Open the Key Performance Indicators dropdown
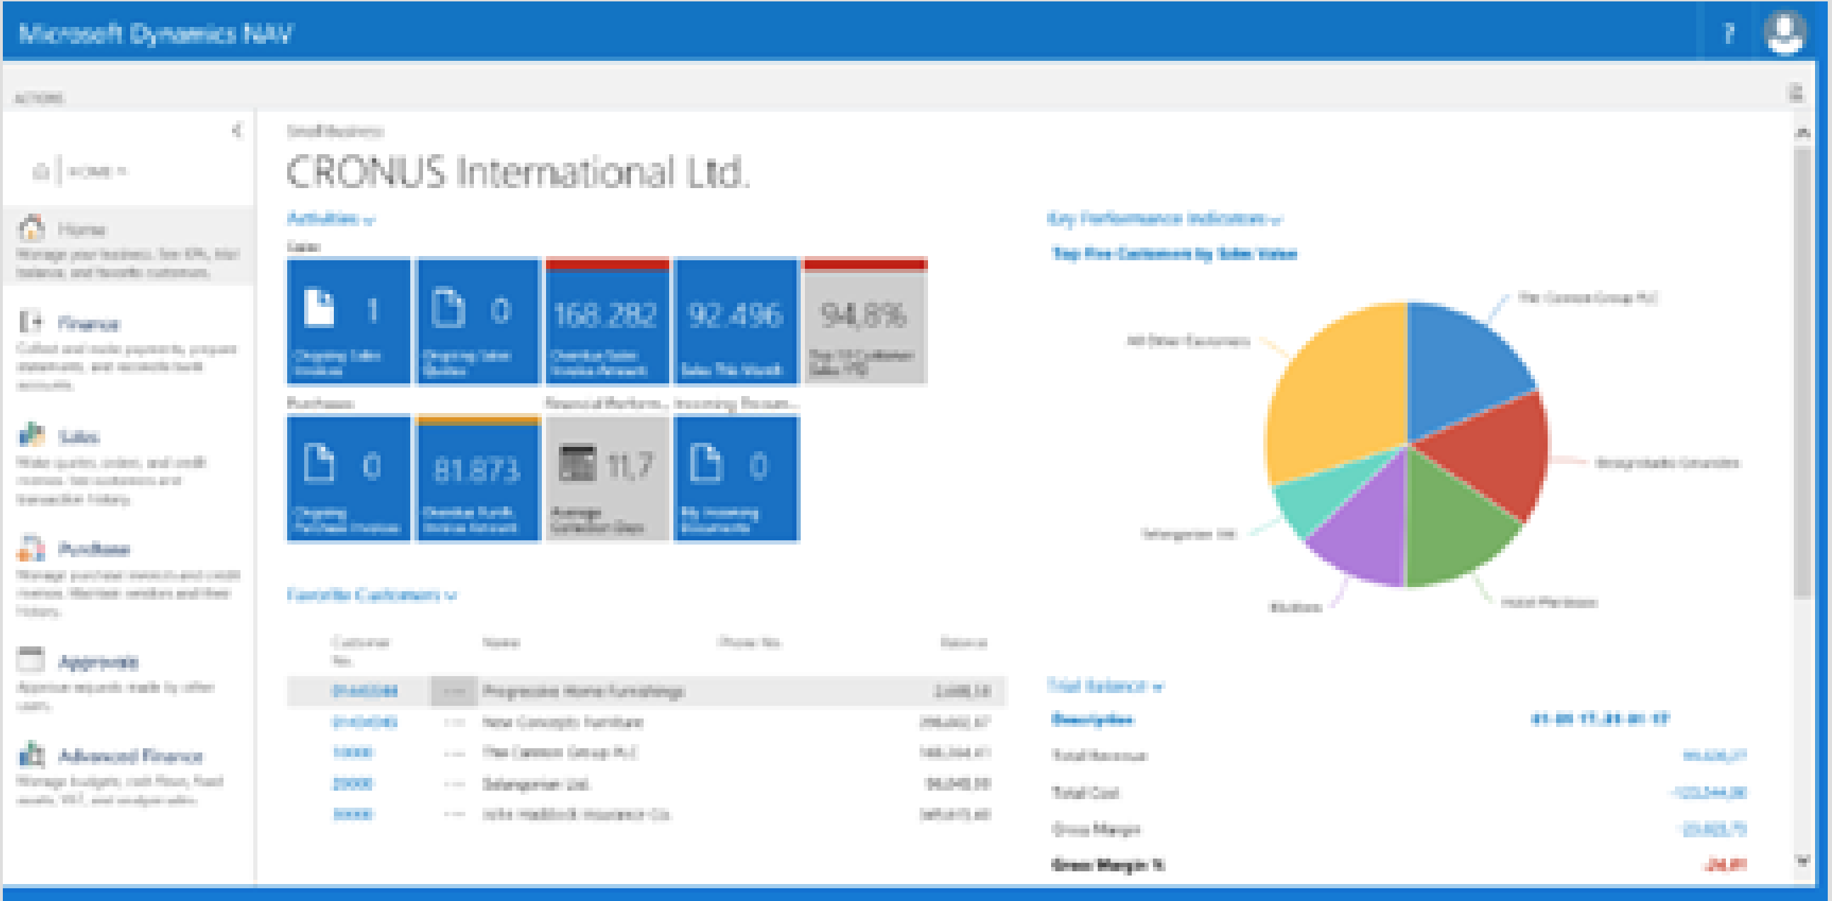 pyautogui.click(x=1164, y=219)
